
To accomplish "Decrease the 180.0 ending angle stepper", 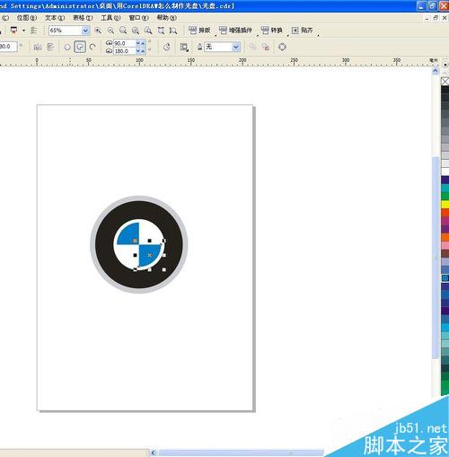I will [x=138, y=51].
